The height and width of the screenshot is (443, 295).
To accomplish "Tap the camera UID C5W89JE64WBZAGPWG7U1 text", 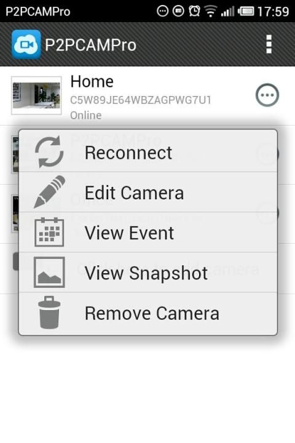I will 141,100.
